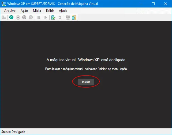Show the Ajuda menu
The width and height of the screenshot is (172, 135).
click(x=63, y=11)
